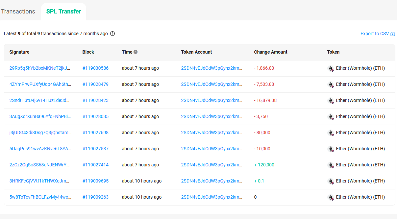
Task: Open signature 2zCz2GgSoSS68eNJENWrY...
Action: (x=39, y=165)
